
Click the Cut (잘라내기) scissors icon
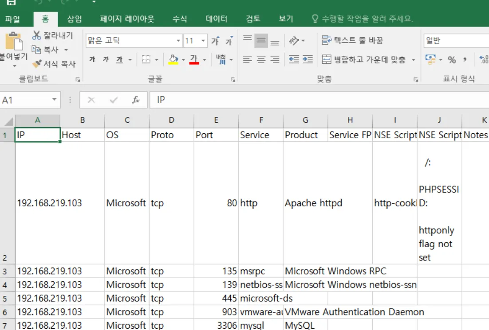tap(36, 35)
